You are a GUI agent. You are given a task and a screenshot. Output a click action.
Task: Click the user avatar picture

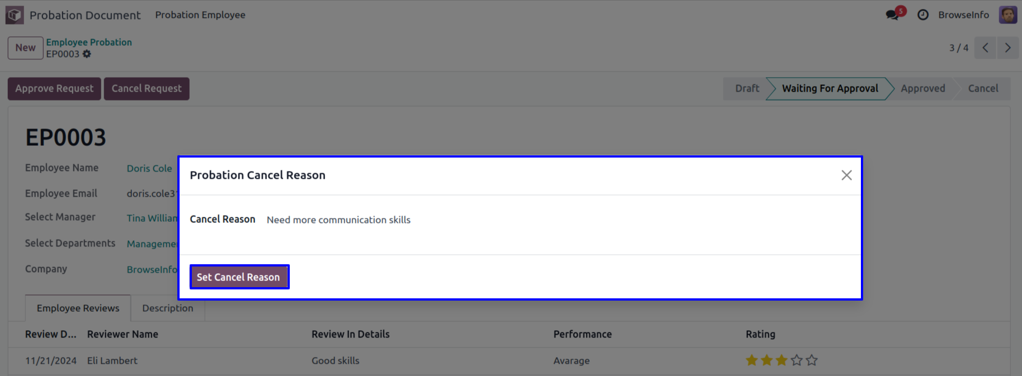[x=1008, y=15]
